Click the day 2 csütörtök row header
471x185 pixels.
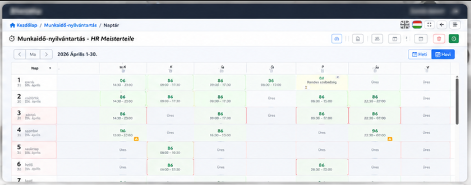[34, 99]
